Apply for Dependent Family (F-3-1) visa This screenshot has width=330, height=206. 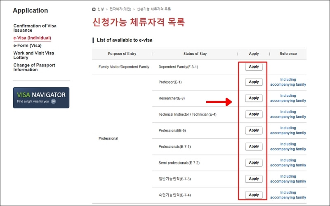pyautogui.click(x=254, y=66)
